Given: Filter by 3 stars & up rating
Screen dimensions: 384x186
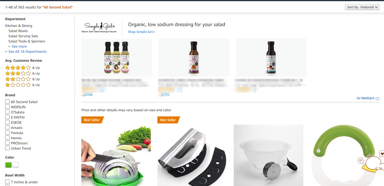Looking at the screenshot, I should point(22,73).
